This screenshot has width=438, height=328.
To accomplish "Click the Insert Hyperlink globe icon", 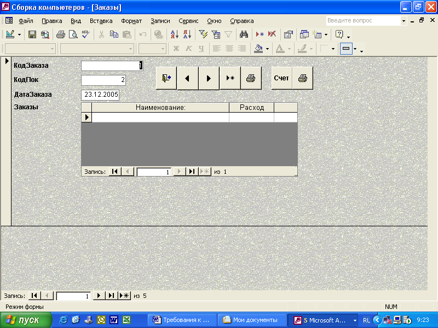I will pyautogui.click(x=158, y=34).
